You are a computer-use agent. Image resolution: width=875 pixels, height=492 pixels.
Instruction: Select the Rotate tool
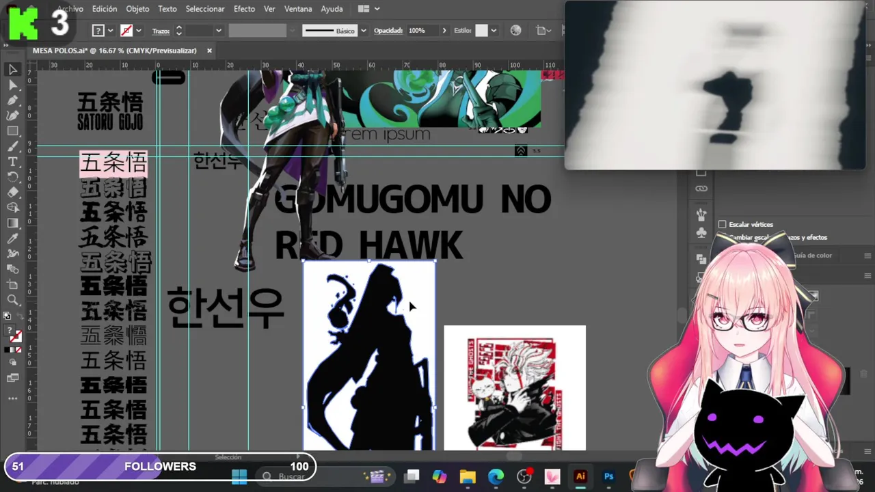13,177
